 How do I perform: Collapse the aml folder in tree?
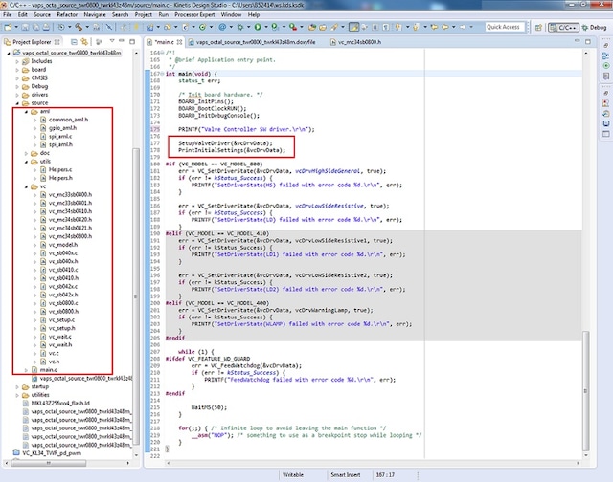point(26,111)
